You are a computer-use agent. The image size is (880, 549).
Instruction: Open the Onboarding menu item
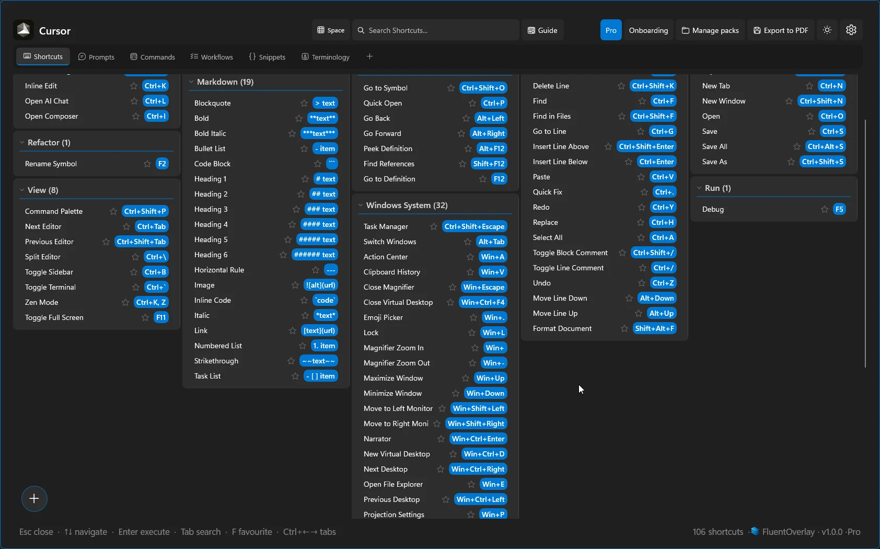[x=648, y=30]
